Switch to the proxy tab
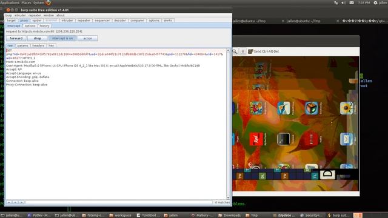Viewport: 388px width, 218px height. point(24,21)
